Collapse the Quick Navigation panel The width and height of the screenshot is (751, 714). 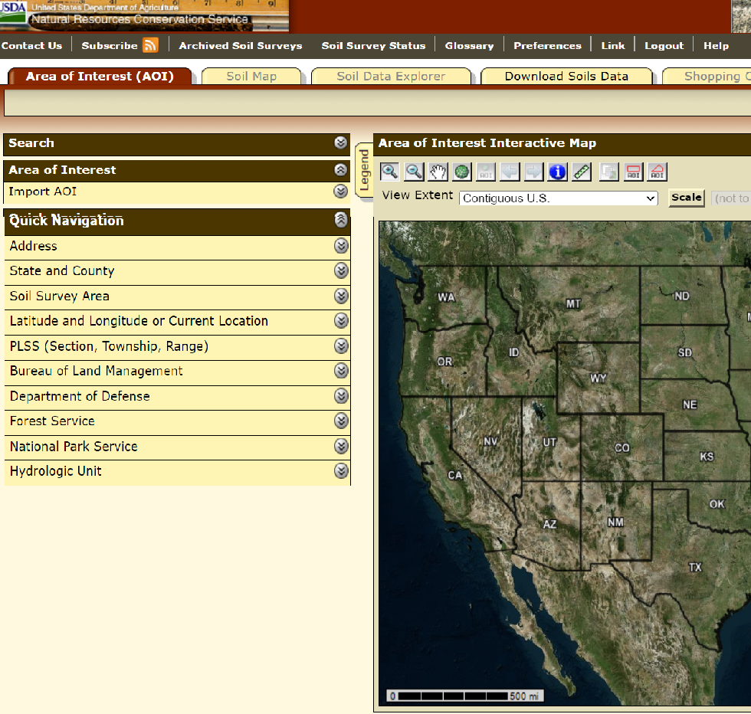(341, 221)
